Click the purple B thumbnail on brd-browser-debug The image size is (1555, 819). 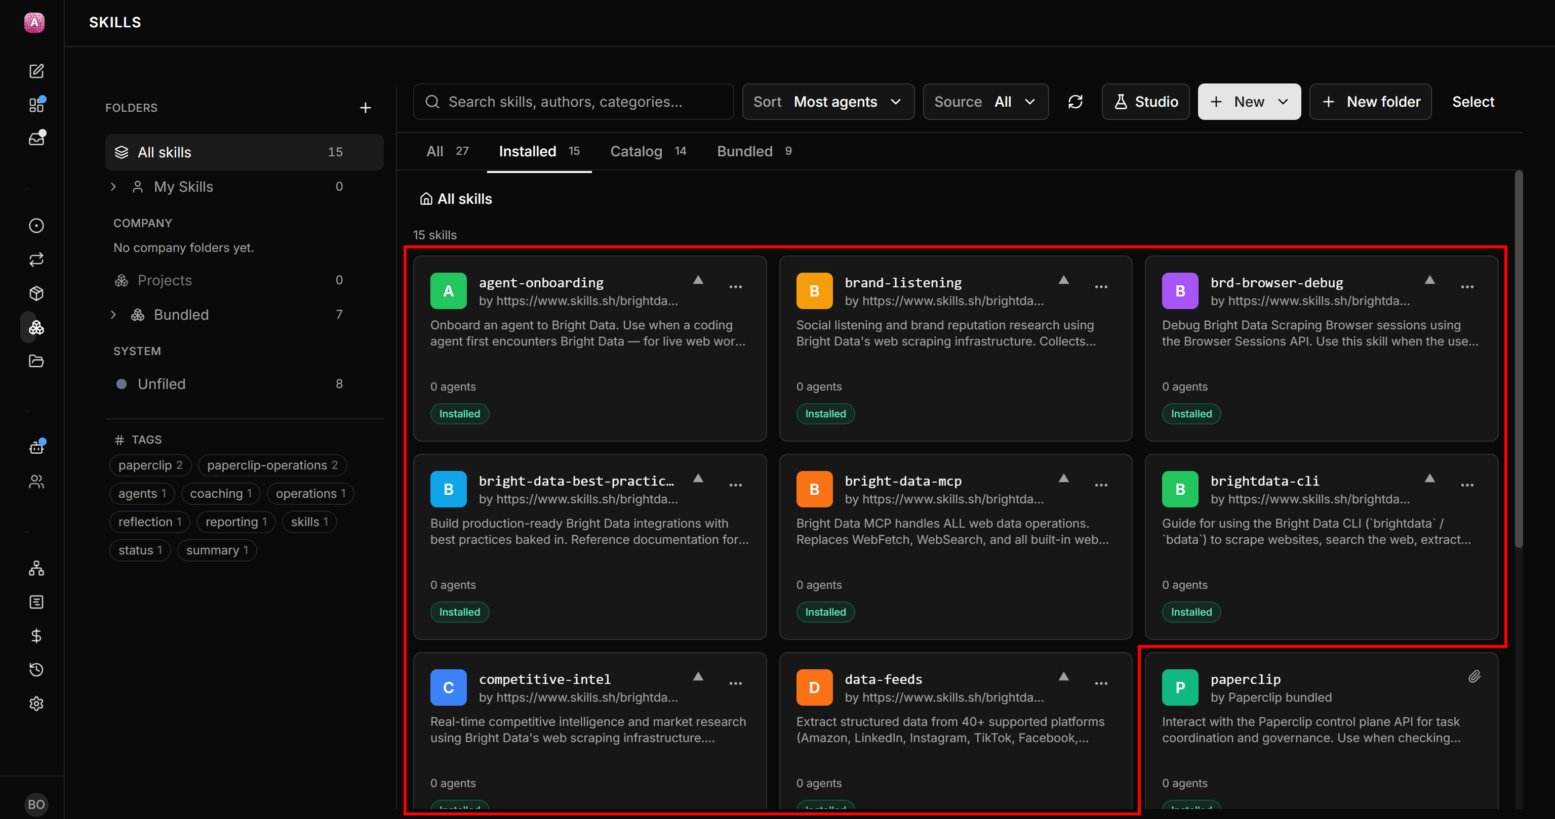pyautogui.click(x=1179, y=291)
